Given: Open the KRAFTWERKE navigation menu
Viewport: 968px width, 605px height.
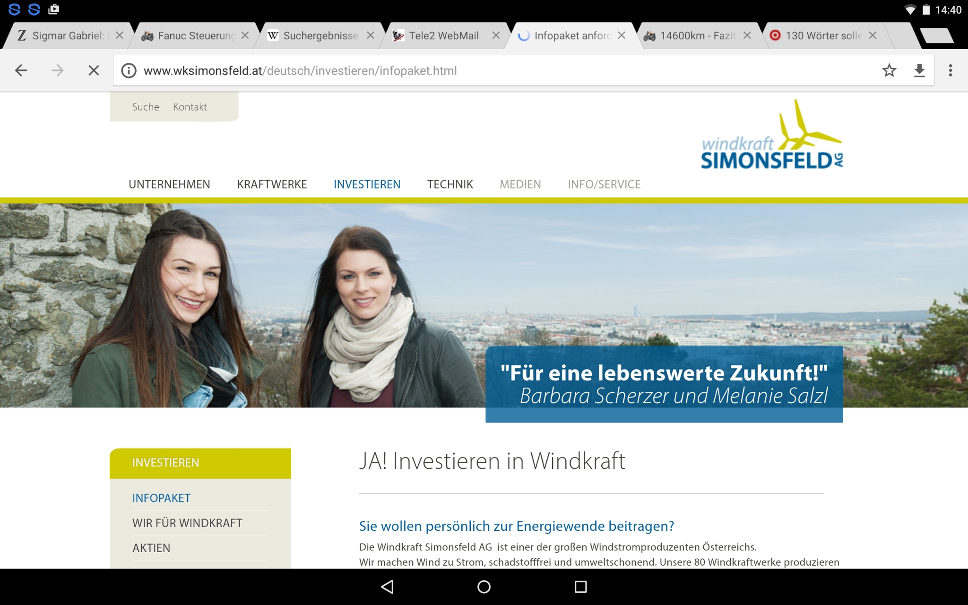Looking at the screenshot, I should [x=272, y=184].
